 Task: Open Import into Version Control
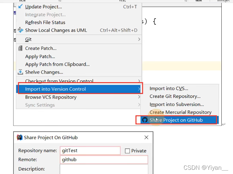[x=79, y=89]
